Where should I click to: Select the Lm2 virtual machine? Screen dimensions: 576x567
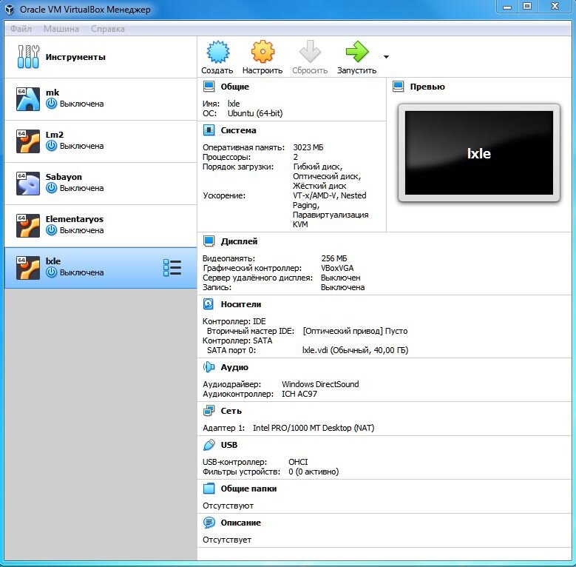tap(101, 141)
